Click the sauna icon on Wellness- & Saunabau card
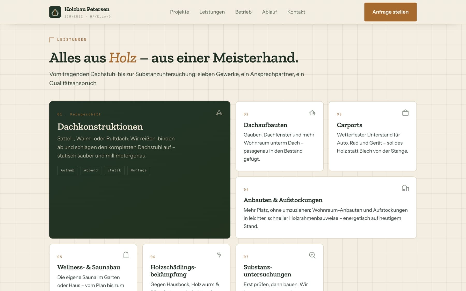466x291 pixels. click(x=126, y=255)
